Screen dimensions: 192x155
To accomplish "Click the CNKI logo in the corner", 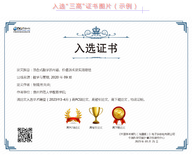I will (x=22, y=30).
